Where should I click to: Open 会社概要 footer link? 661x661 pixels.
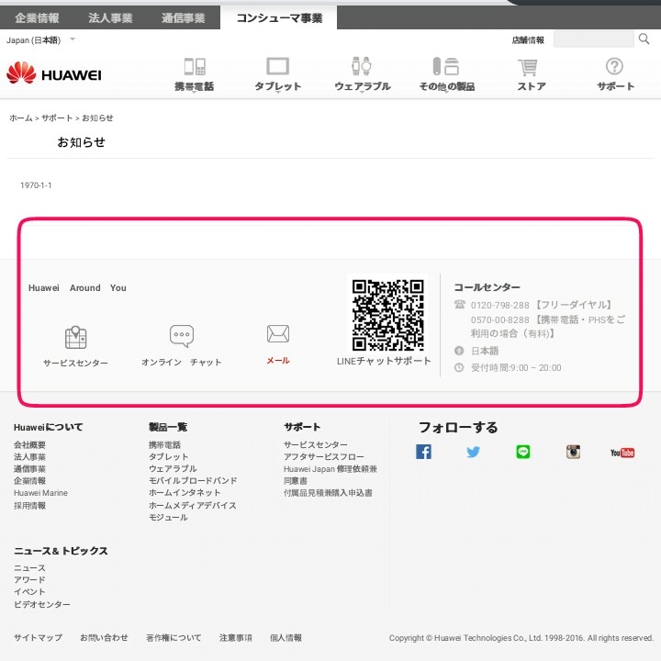29,444
